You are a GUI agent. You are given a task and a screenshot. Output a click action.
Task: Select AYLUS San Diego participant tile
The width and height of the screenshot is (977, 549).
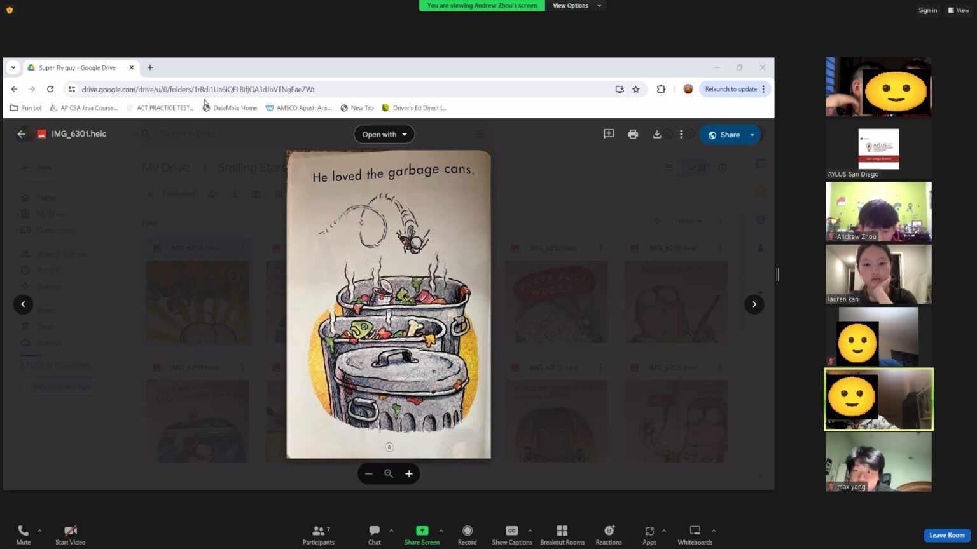tap(878, 149)
